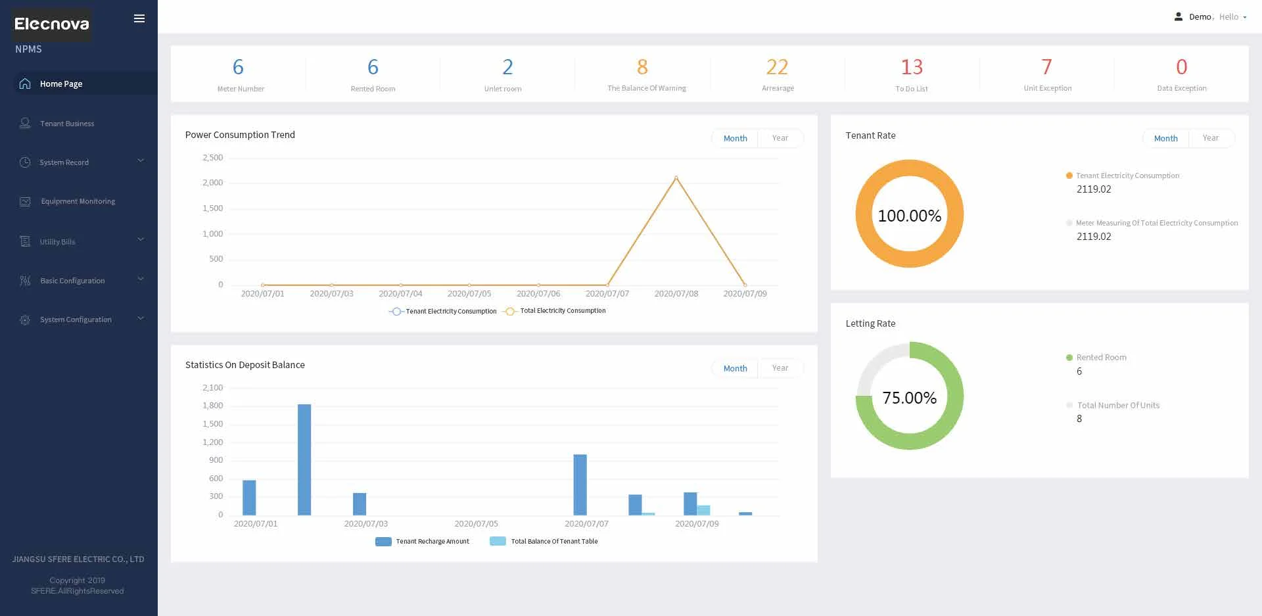Click the Equipment Monitoring chart icon

pos(25,202)
